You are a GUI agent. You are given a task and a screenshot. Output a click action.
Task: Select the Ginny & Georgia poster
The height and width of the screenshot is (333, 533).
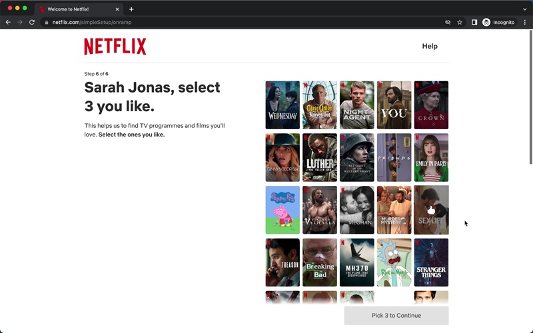pyautogui.click(x=282, y=157)
